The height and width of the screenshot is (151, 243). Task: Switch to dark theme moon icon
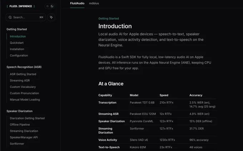pyautogui.click(x=52, y=6)
